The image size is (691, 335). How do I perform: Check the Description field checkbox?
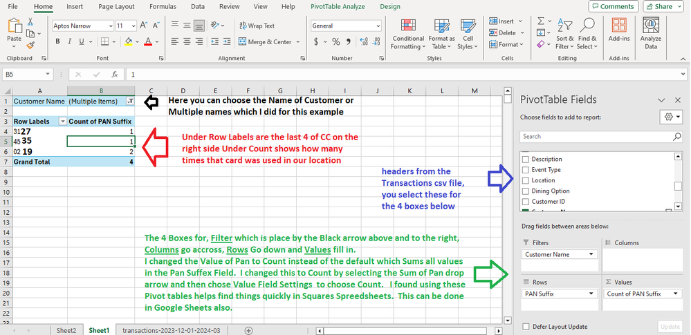click(525, 159)
